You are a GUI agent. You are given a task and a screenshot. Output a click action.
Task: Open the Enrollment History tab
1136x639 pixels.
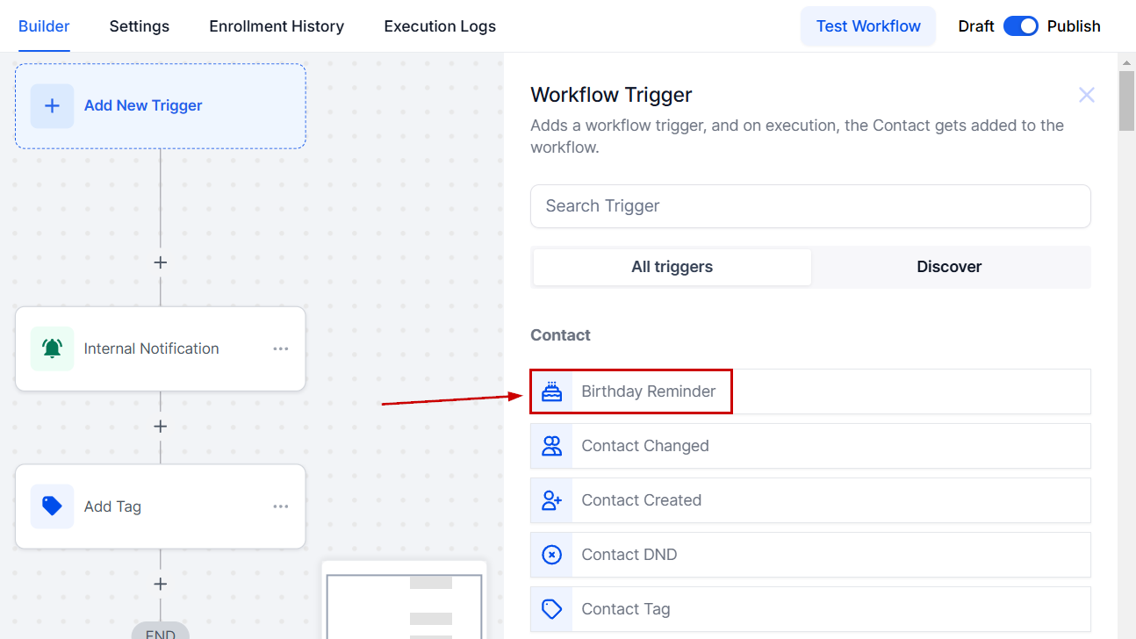click(x=277, y=26)
